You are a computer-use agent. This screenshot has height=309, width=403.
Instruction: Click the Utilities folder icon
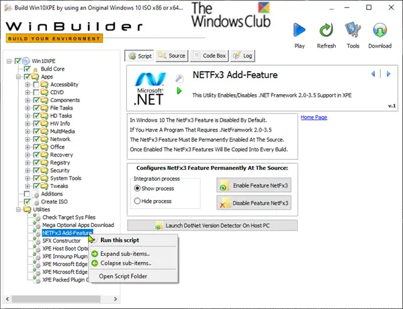pos(28,210)
